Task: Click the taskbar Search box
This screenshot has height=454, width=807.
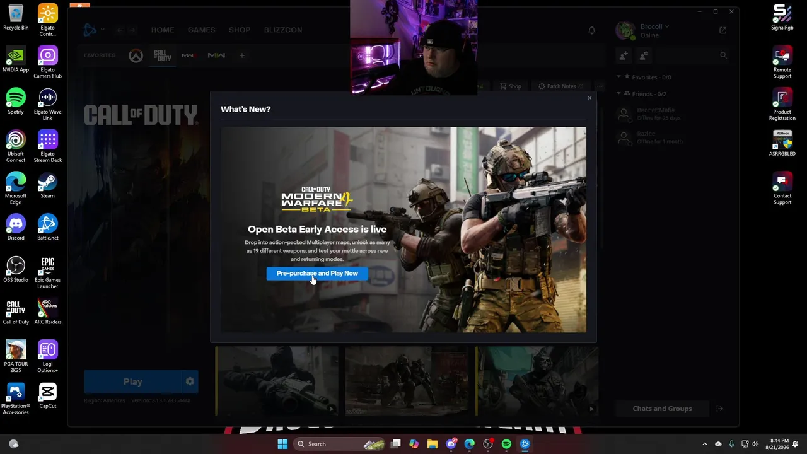Action: click(340, 444)
